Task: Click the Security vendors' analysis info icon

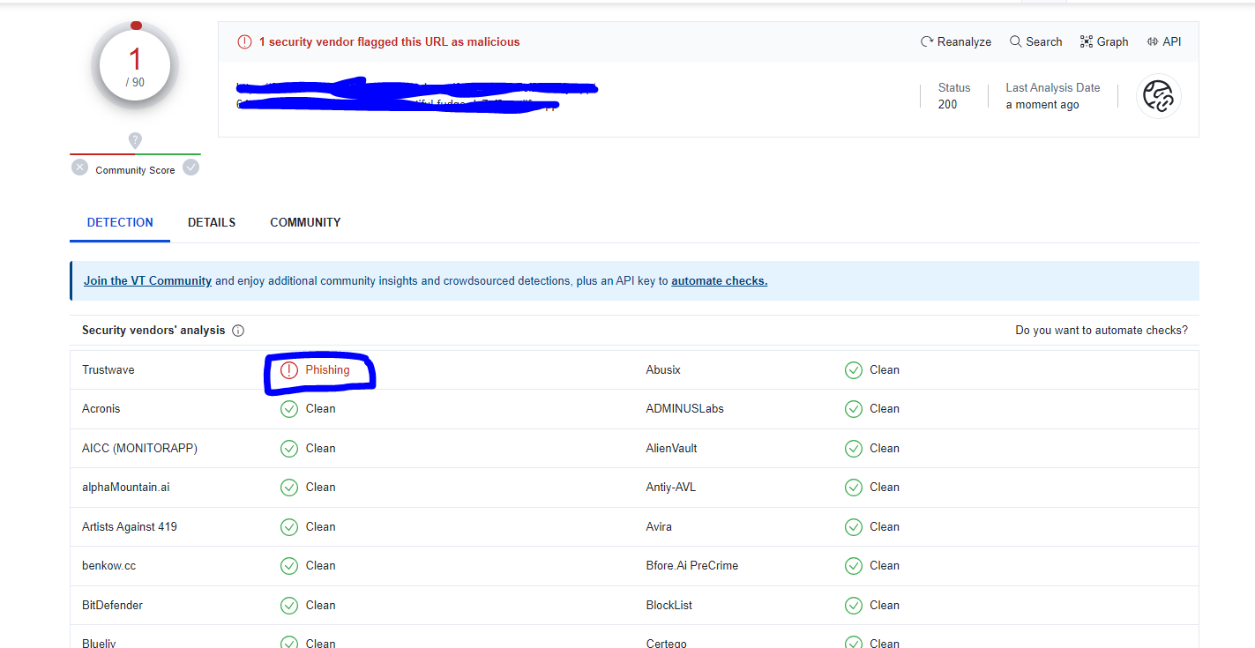Action: tap(238, 331)
